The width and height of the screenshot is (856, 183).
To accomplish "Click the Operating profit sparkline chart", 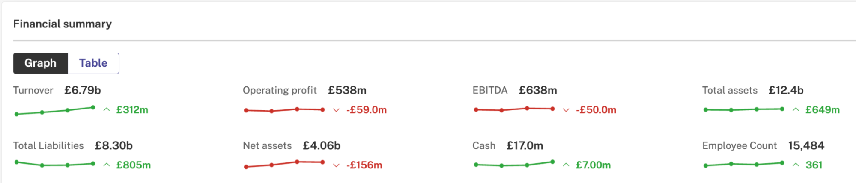I will 284,110.
